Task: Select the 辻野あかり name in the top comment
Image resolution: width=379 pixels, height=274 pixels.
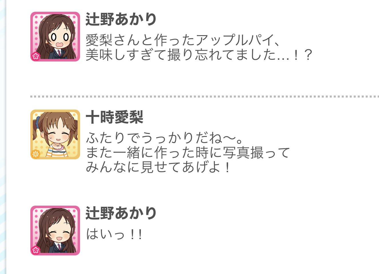Action: tap(121, 19)
